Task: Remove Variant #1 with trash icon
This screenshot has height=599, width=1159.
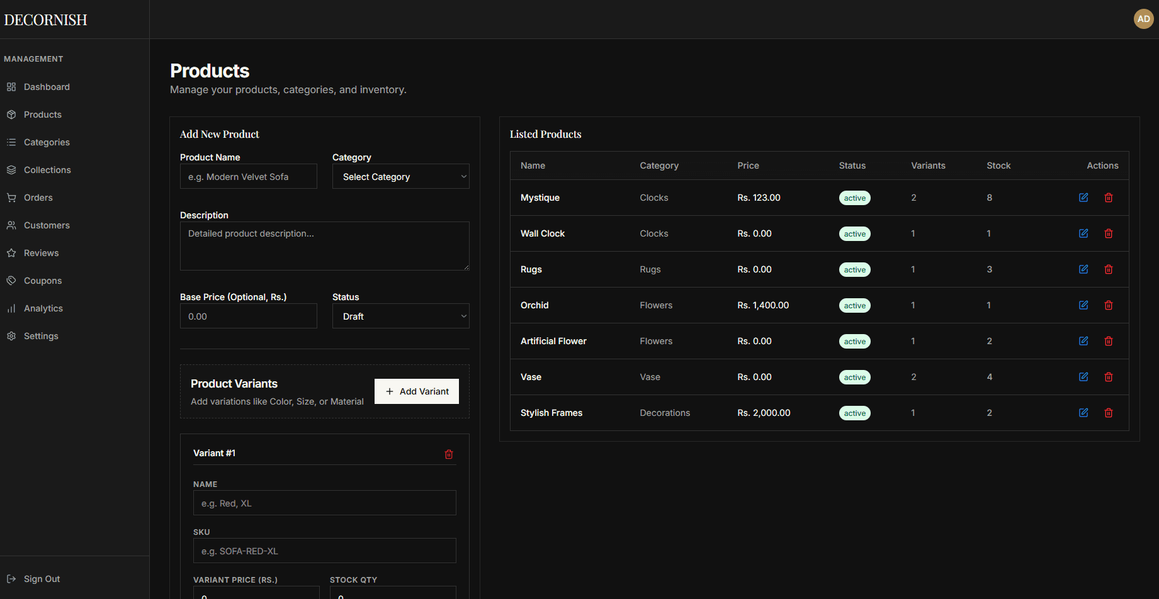Action: pos(449,454)
